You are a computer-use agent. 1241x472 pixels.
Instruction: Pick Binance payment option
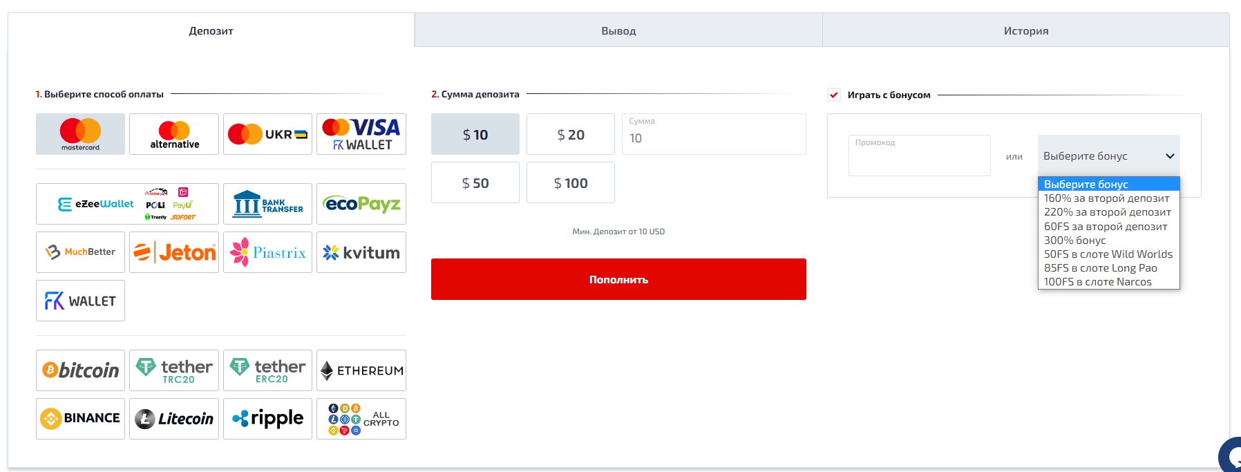pos(80,419)
